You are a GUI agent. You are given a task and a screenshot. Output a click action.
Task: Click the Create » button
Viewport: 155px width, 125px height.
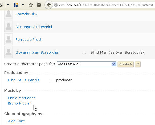tap(125, 64)
